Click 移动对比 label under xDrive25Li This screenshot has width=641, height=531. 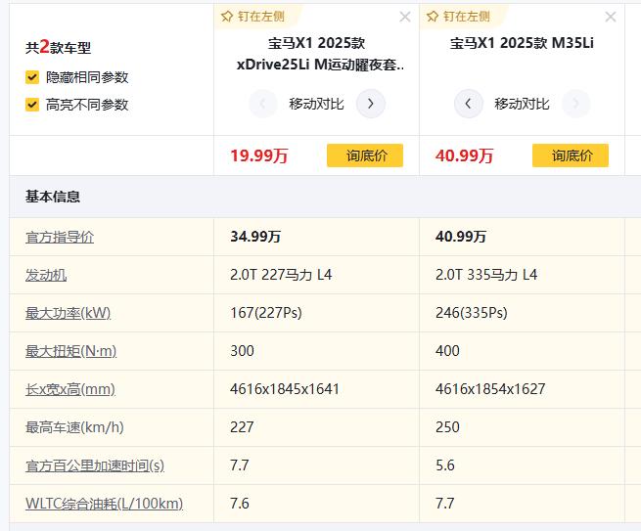pyautogui.click(x=316, y=104)
